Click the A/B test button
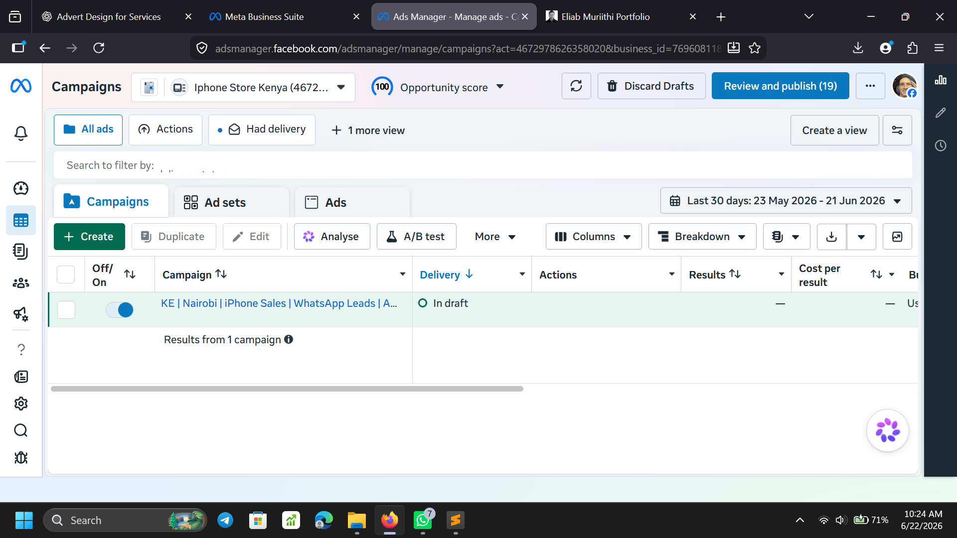The height and width of the screenshot is (538, 957). click(x=416, y=237)
